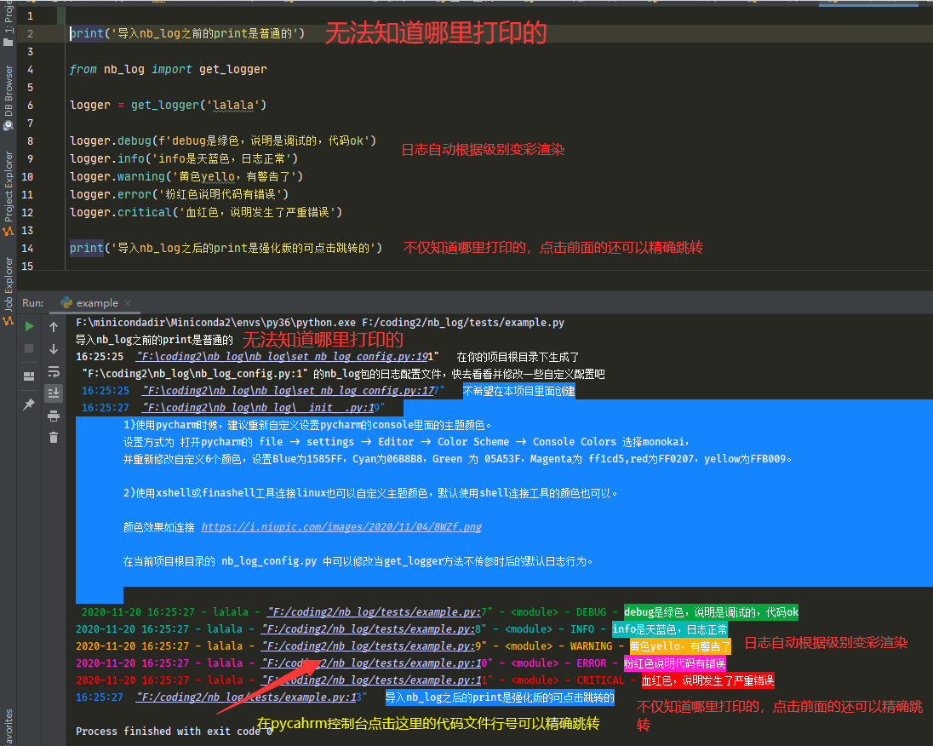Viewport: 933px width, 746px height.
Task: Click the print statement on line 14
Action: 226,249
